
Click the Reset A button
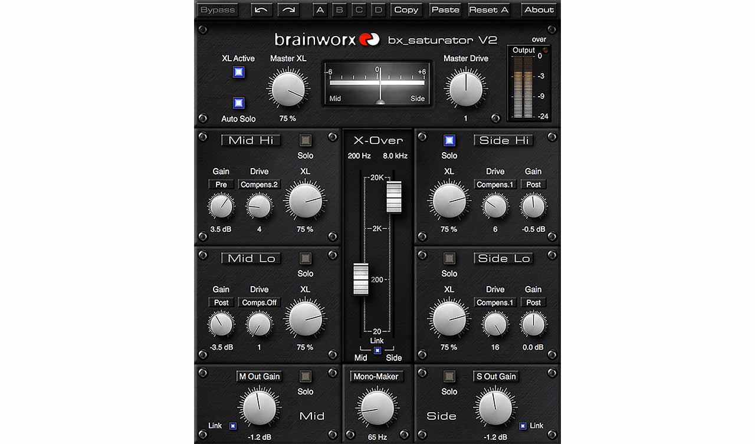pyautogui.click(x=488, y=9)
